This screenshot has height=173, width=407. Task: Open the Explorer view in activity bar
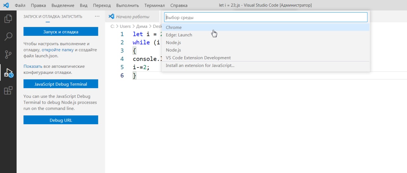(8, 19)
